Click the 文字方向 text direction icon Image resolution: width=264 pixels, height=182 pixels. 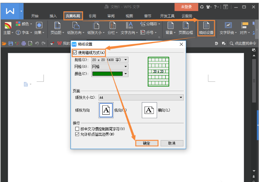[x=129, y=25]
